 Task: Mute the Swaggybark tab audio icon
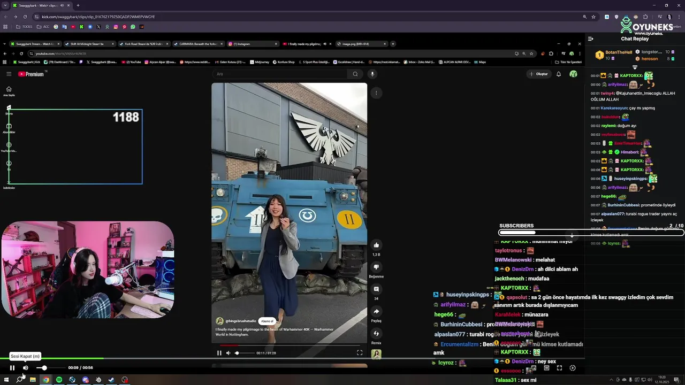pos(63,5)
